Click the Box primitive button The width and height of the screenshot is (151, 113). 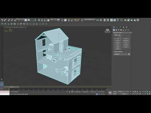[x=118, y=39]
